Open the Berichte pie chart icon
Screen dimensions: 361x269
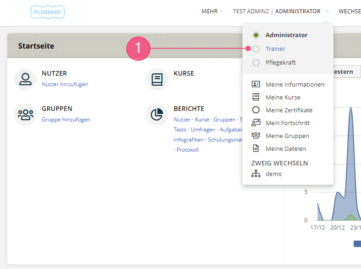[x=157, y=115]
